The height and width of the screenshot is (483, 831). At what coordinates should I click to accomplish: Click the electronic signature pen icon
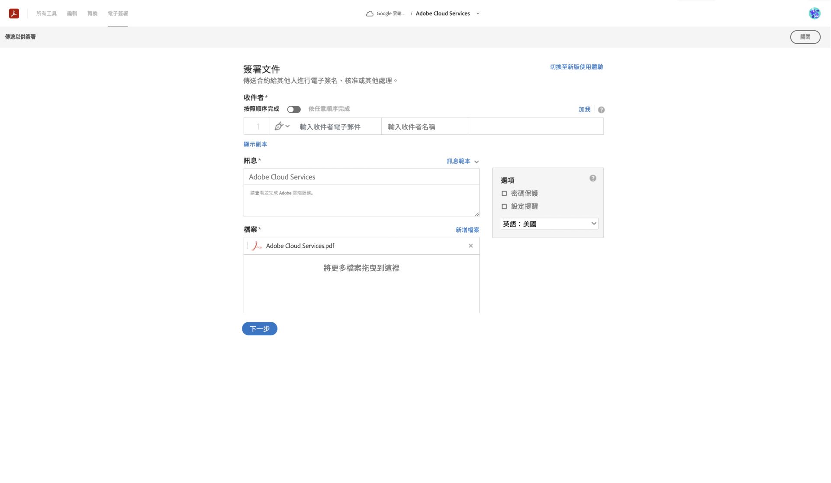coord(279,126)
